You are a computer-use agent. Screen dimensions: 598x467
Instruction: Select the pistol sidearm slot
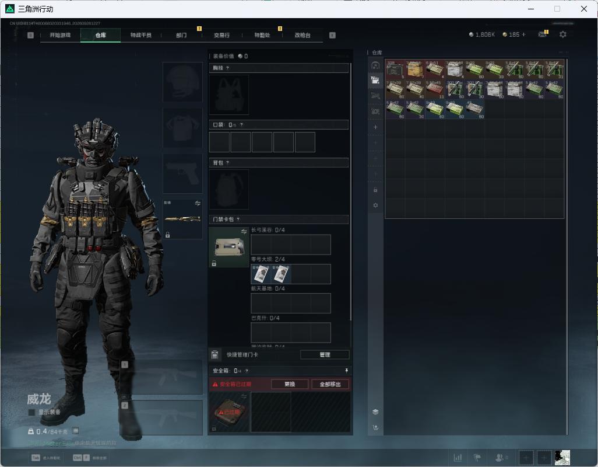182,173
